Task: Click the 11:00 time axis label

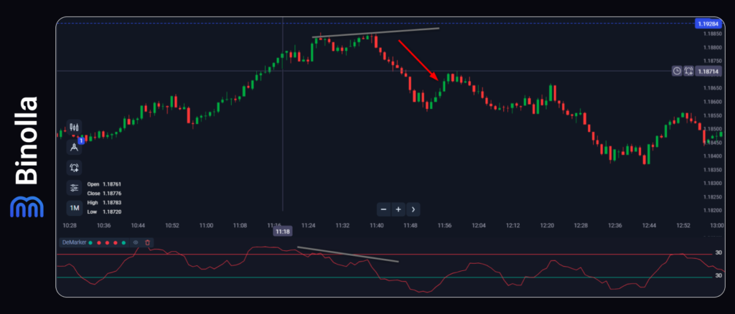Action: 206,226
